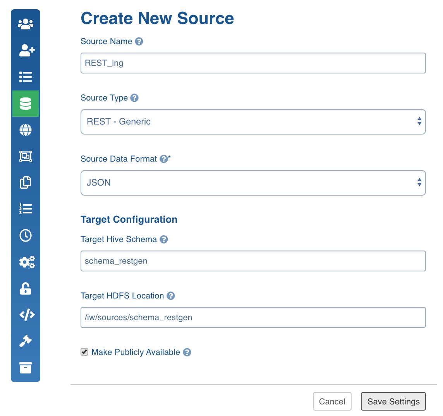Click the Target HDFS Location label text
This screenshot has height=416, width=443.
122,296
